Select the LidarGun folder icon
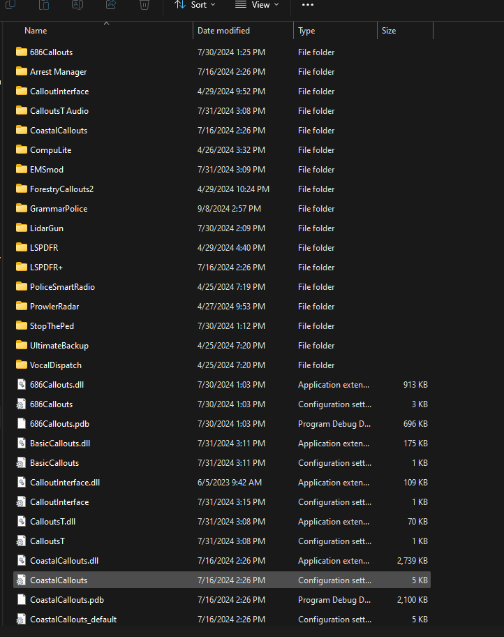 (x=22, y=228)
